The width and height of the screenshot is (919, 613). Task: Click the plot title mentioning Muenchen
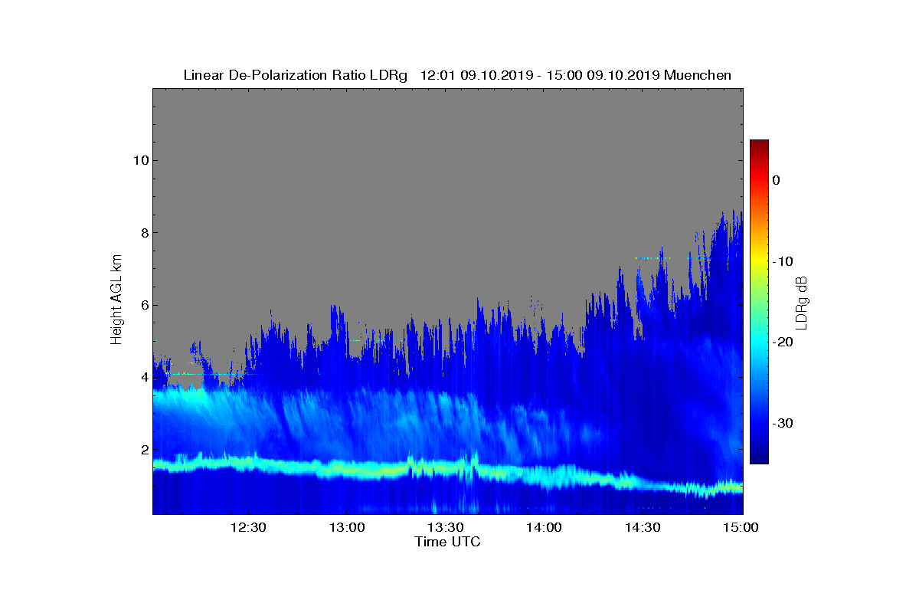coord(457,75)
